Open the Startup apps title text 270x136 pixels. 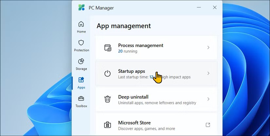pos(131,71)
